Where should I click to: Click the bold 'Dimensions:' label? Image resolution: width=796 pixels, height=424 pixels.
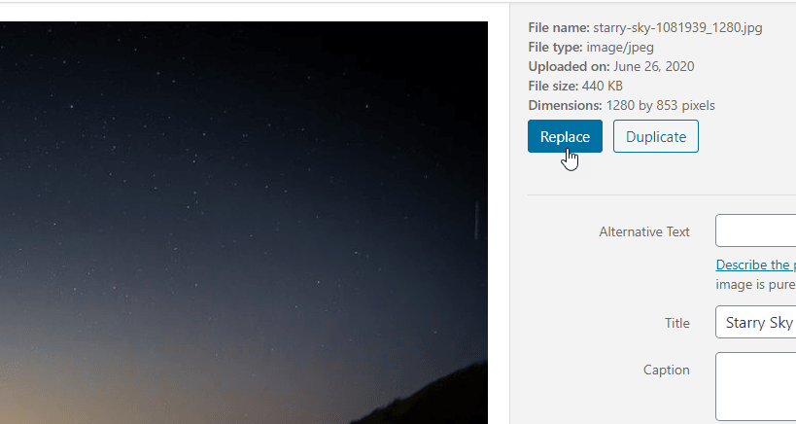(565, 106)
